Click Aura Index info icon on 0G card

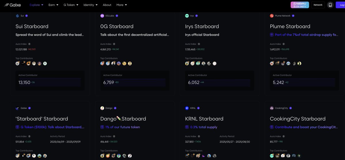click(114, 44)
